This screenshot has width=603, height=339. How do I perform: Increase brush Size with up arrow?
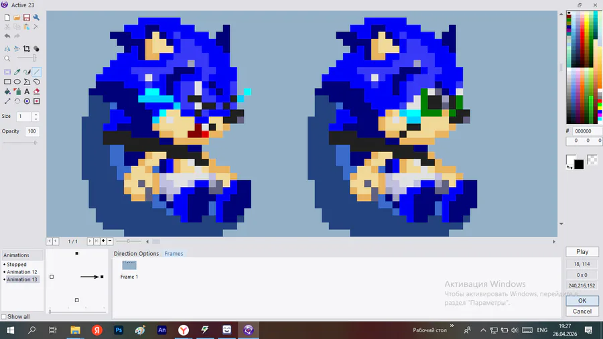[36, 114]
